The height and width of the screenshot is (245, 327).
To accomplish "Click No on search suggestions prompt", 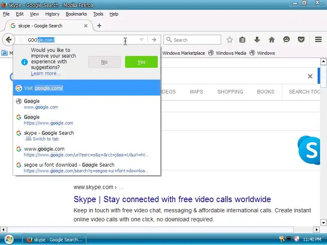I will (x=105, y=62).
